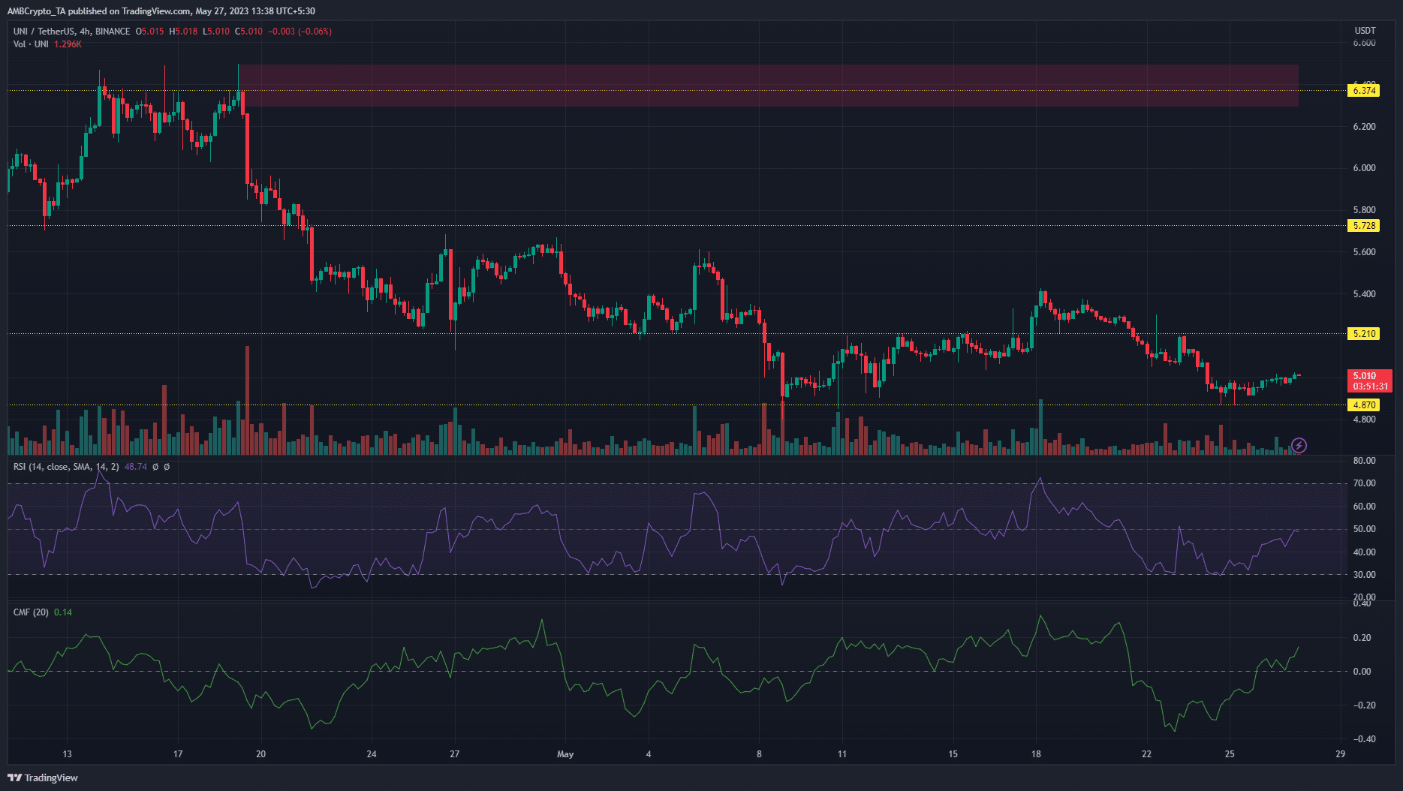Click the 22 date label on time axis
The image size is (1403, 791).
pyautogui.click(x=1146, y=754)
